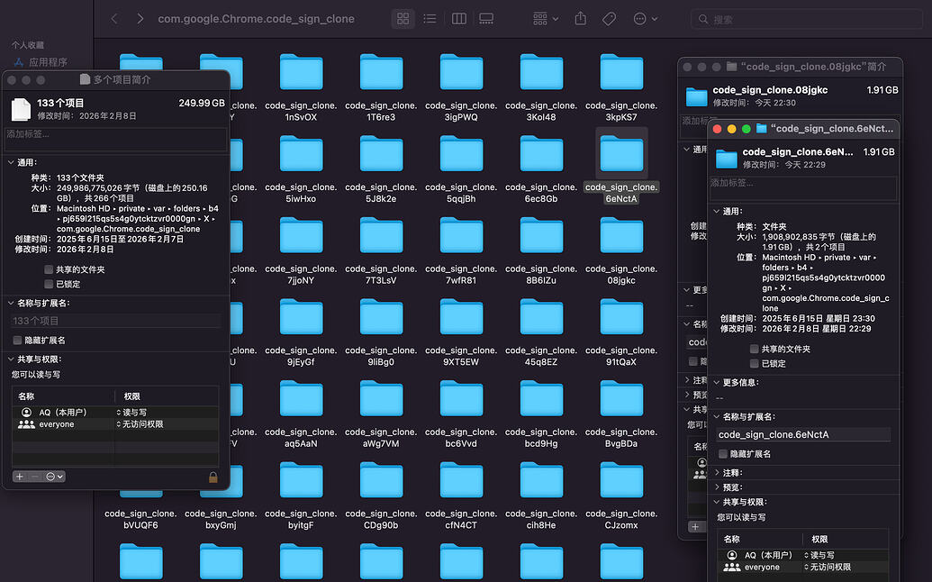The width and height of the screenshot is (932, 582).
Task: Change everyone privilege in multi-item info
Action: click(x=140, y=423)
